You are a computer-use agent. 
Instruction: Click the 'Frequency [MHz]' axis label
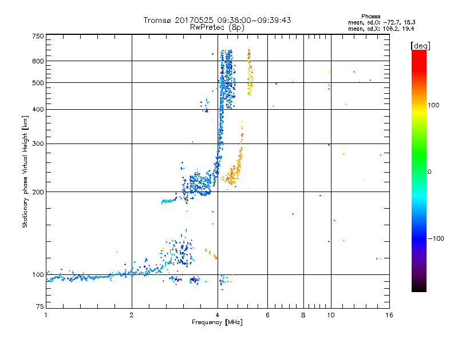tap(217, 322)
